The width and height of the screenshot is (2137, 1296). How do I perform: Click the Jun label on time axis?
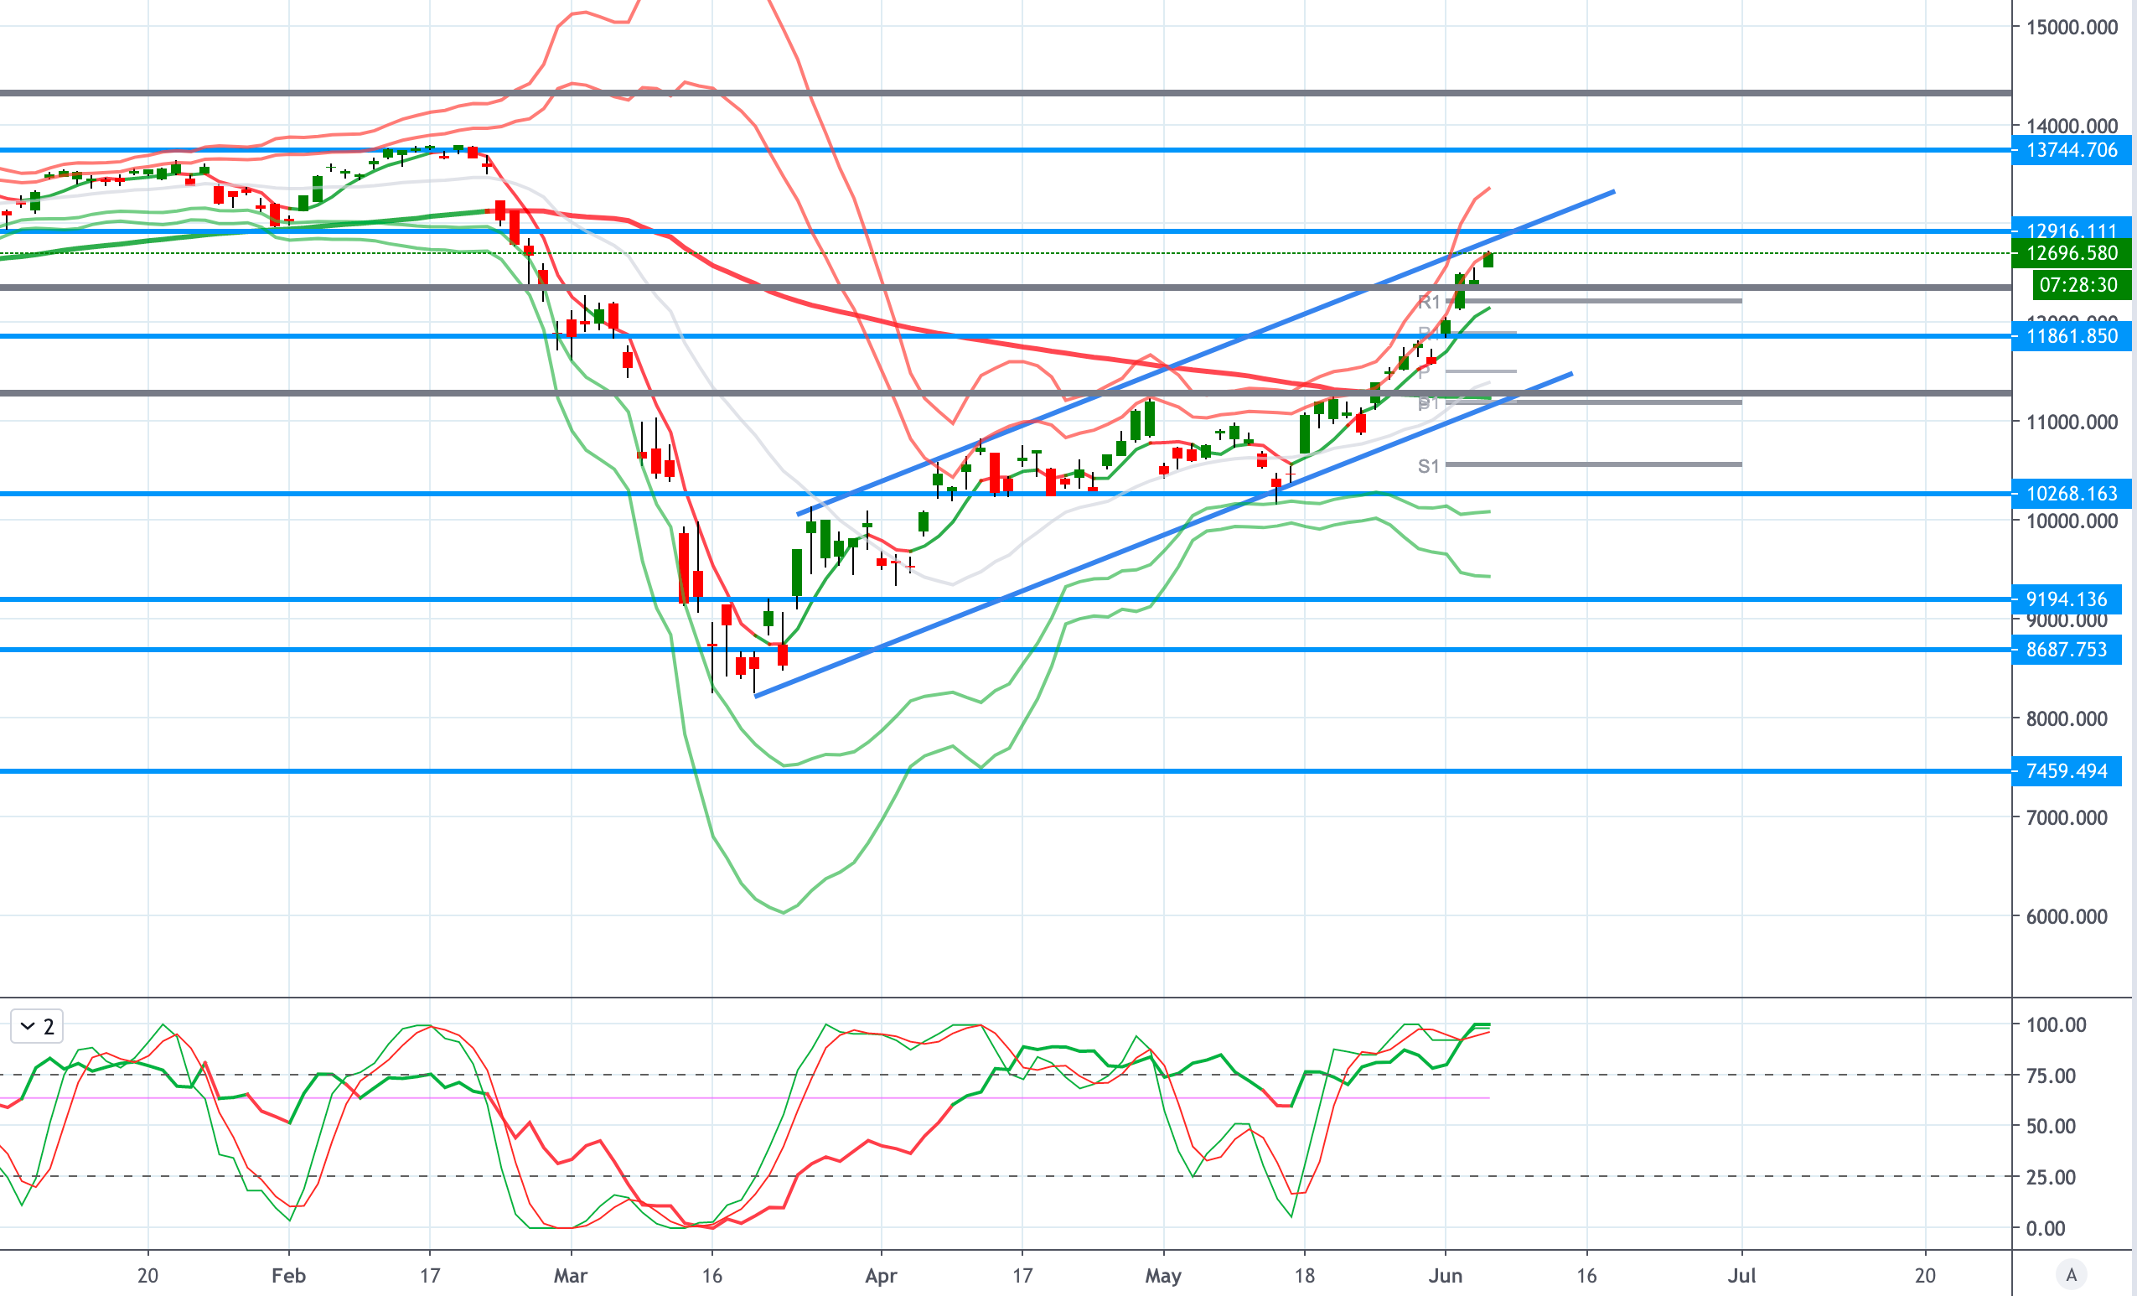click(1446, 1275)
